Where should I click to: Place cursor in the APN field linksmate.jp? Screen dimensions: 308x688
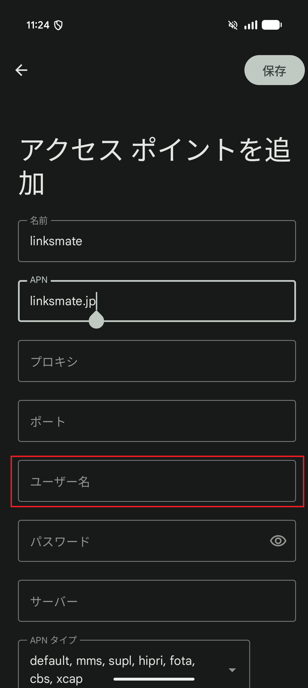pos(156,301)
